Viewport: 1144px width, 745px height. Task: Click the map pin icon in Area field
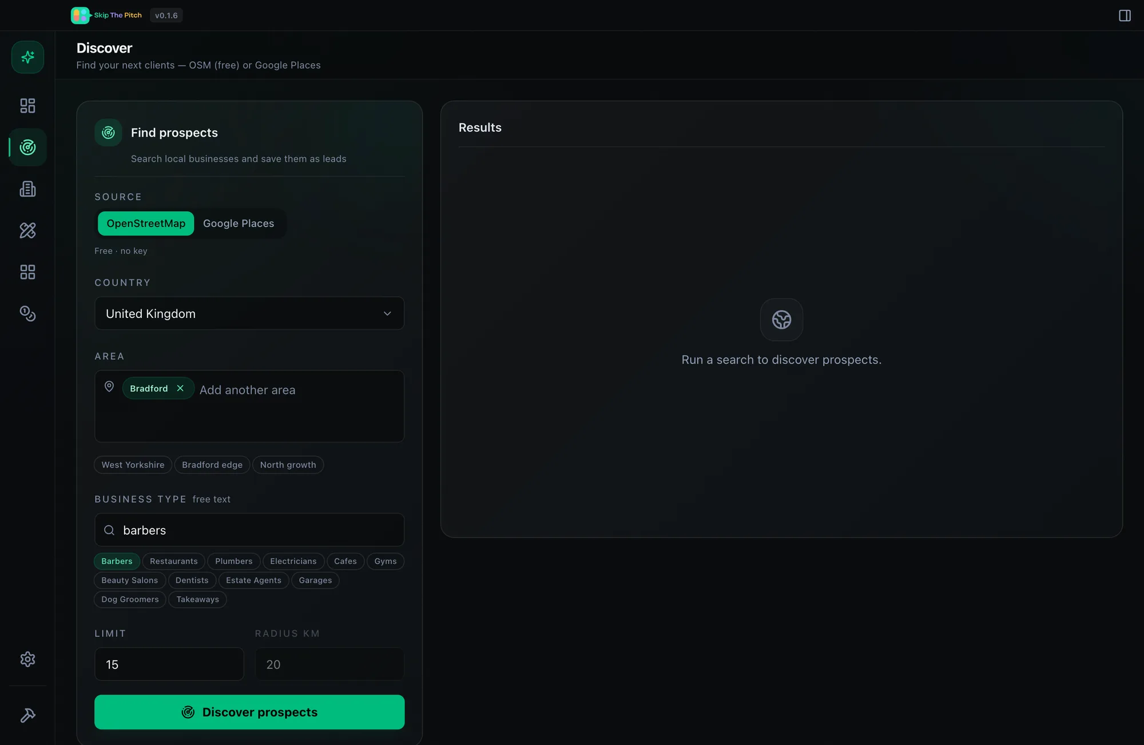click(109, 387)
